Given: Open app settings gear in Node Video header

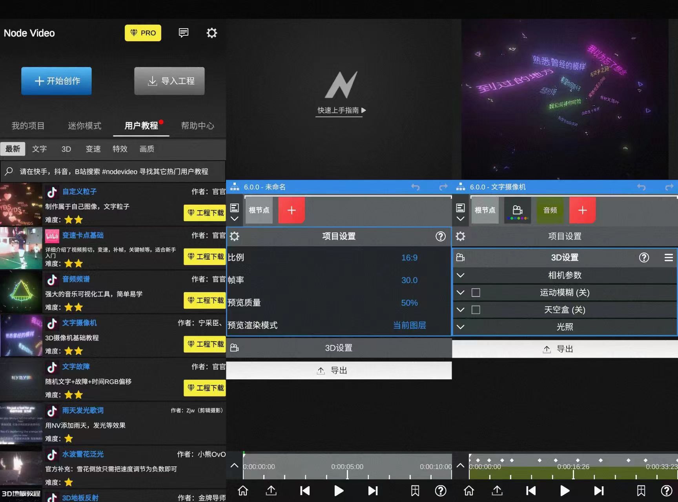Looking at the screenshot, I should [211, 33].
